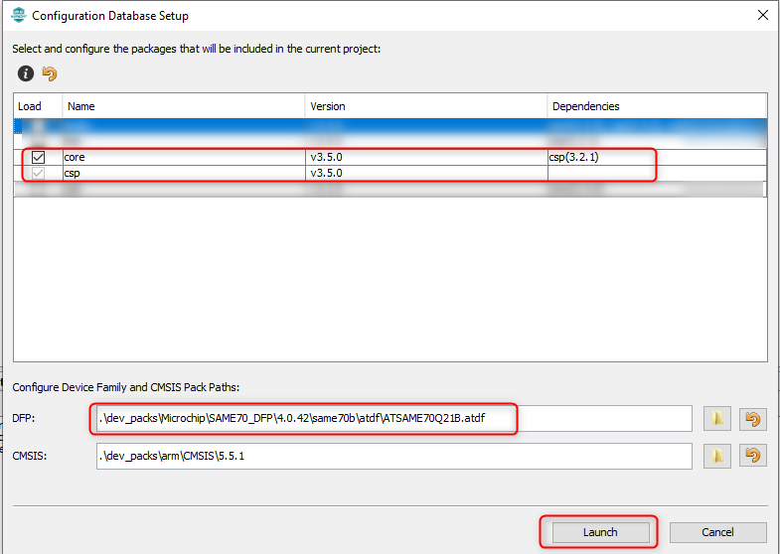Browse for the CMSIS pack folder
Image resolution: width=780 pixels, height=554 pixels.
click(x=716, y=456)
